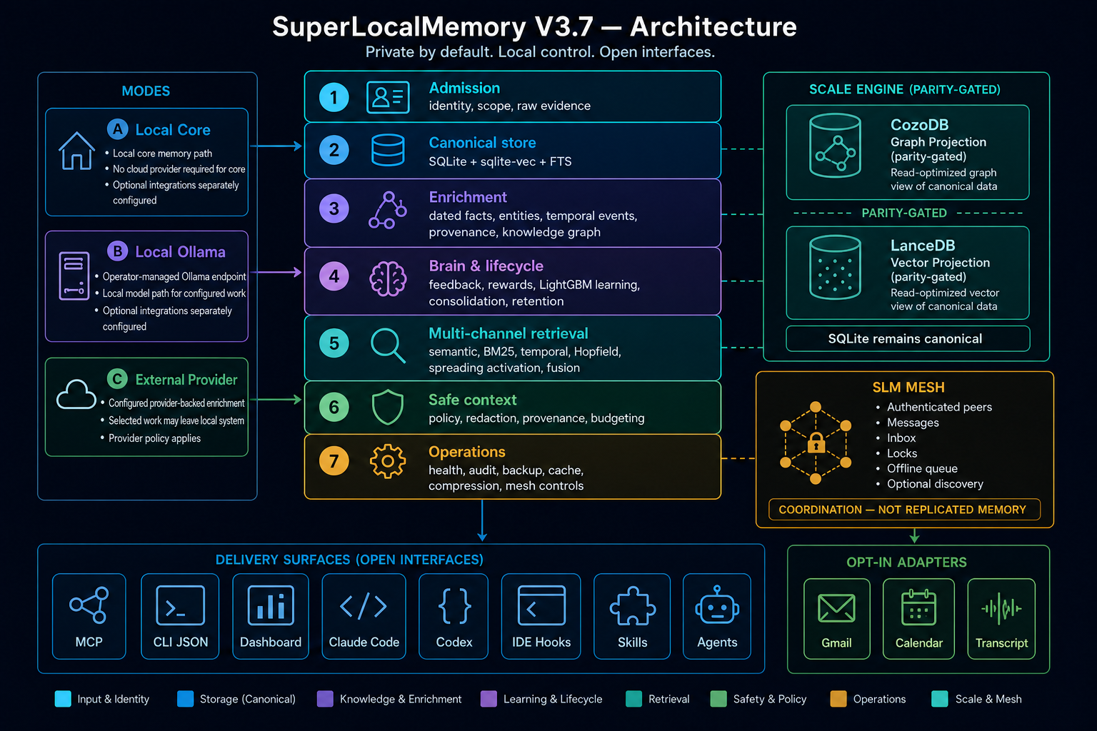Click the "SQLite remains canonical" box
The image size is (1097, 731).
tap(908, 339)
